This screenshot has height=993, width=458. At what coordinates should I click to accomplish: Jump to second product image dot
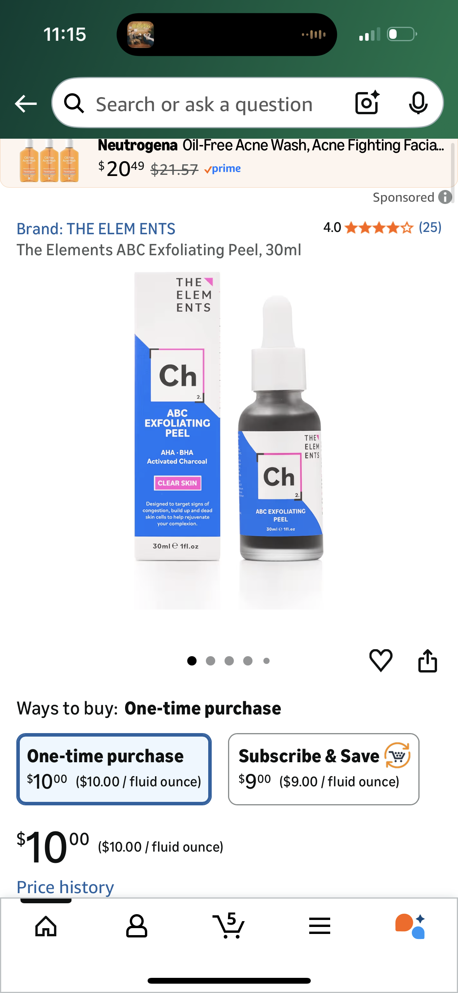tap(211, 661)
